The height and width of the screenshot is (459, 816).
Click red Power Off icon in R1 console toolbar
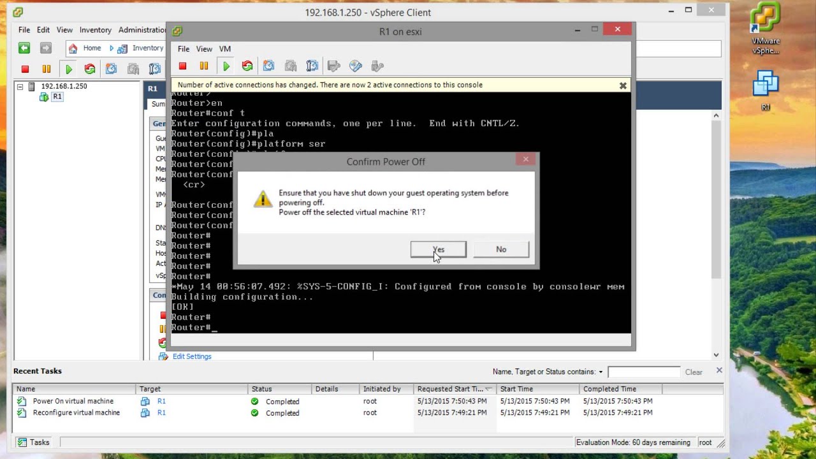click(x=183, y=66)
